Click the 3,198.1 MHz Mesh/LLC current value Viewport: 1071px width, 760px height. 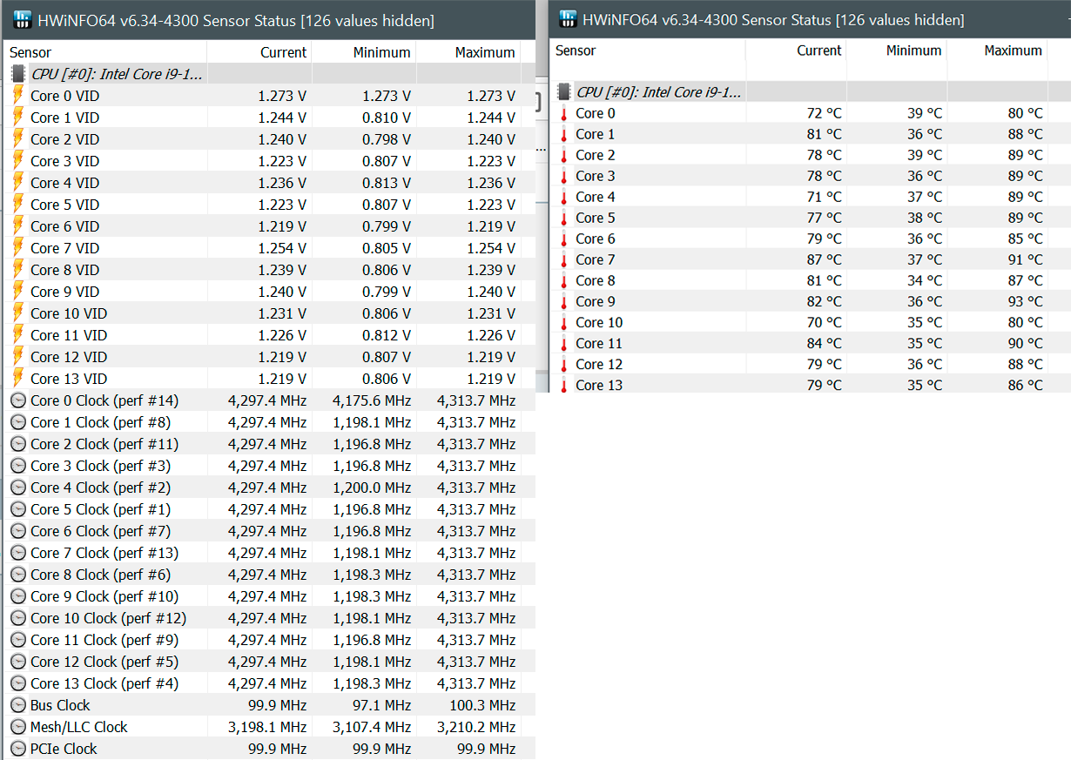[267, 727]
